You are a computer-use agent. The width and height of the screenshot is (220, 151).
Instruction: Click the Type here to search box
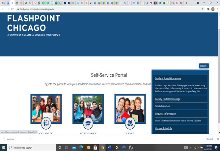32,148
